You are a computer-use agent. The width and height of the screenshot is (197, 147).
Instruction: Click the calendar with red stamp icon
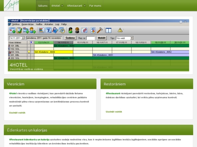[84, 30]
